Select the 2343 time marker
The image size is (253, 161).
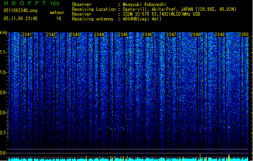tap(75, 35)
